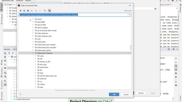Jump to Desktop directory icon
This screenshot has height=102, width=182.
click(x=24, y=10)
